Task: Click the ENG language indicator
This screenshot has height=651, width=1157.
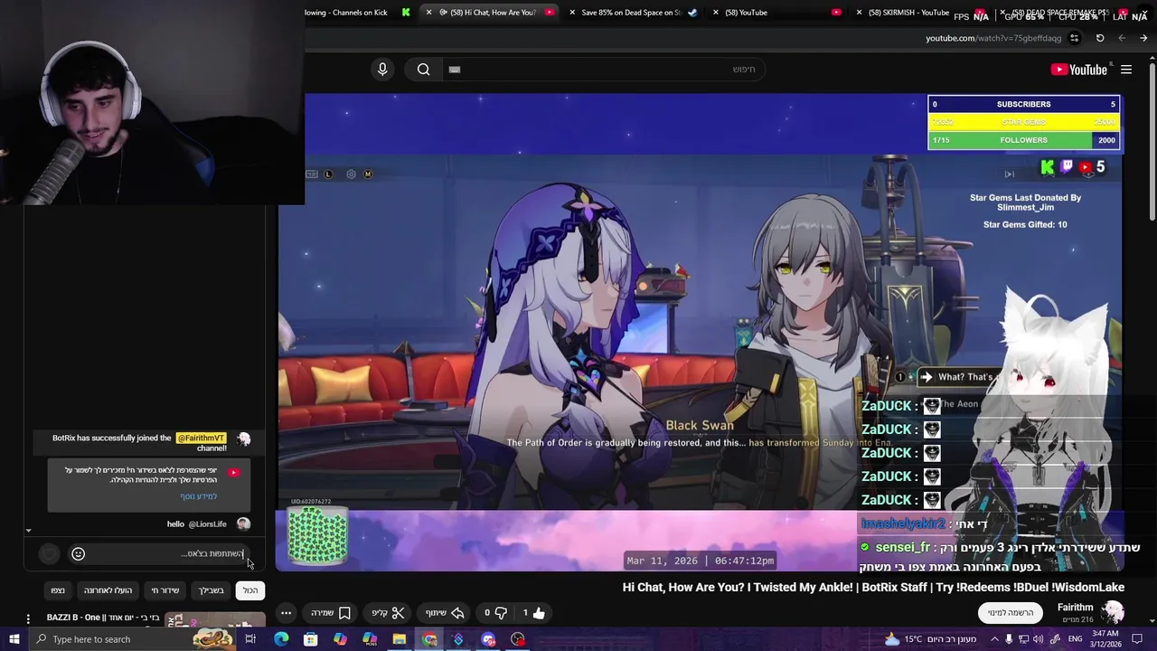Action: coord(1076,639)
